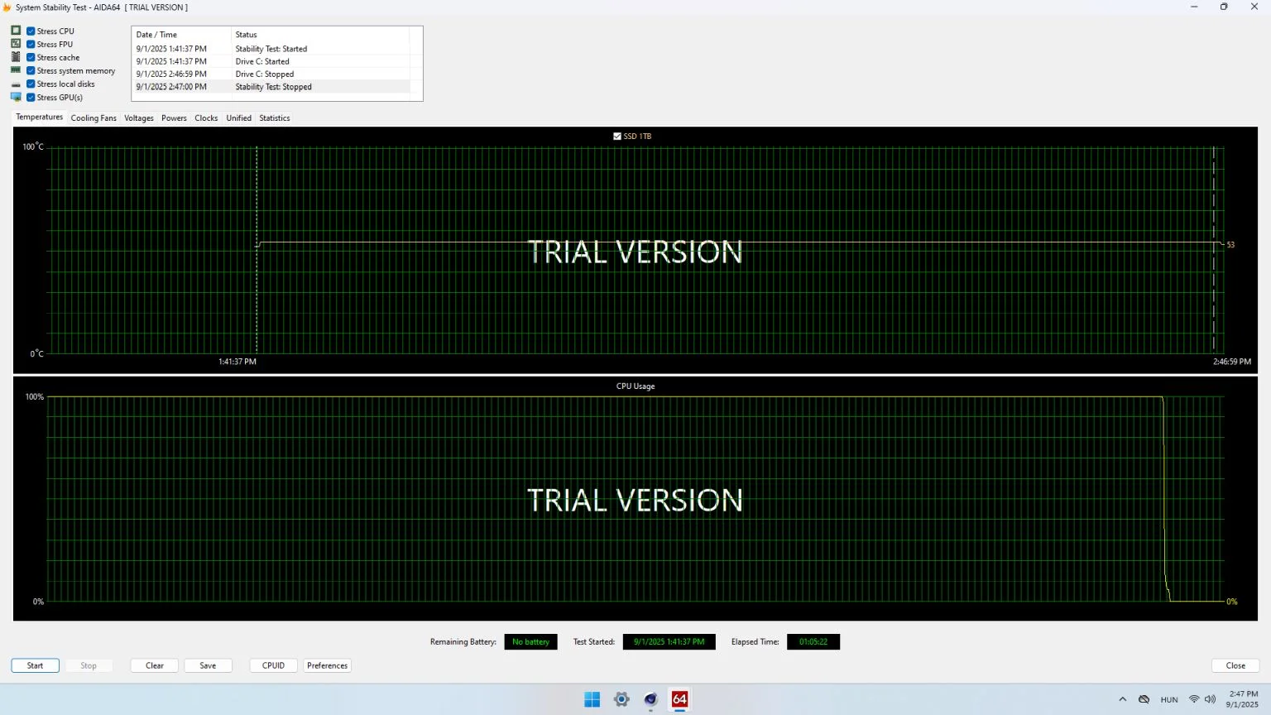The width and height of the screenshot is (1271, 715).
Task: Uncheck the Stress FPU checkbox
Action: click(x=31, y=45)
